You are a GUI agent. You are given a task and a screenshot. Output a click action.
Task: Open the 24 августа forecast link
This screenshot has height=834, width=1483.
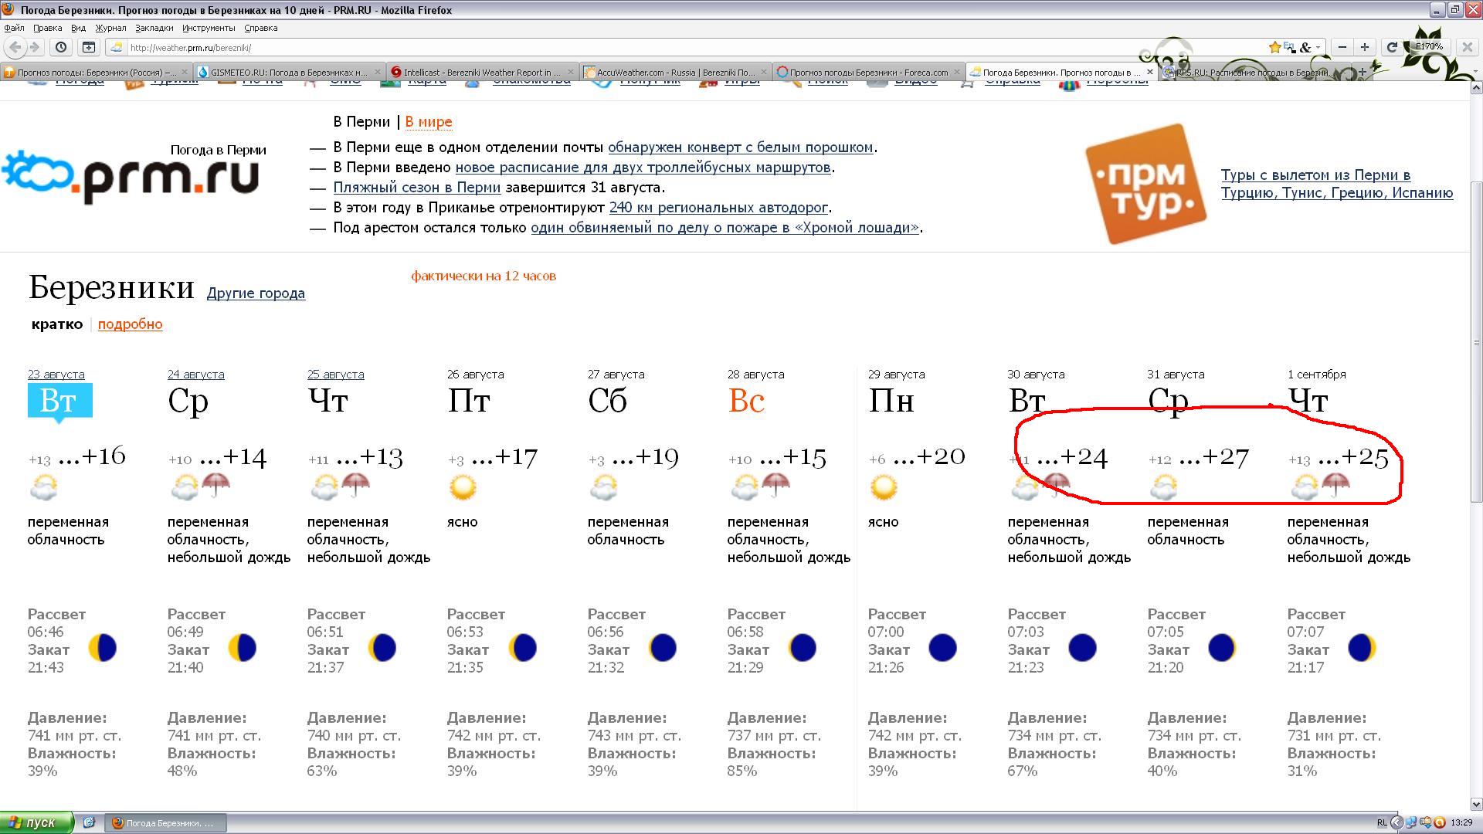tap(195, 375)
